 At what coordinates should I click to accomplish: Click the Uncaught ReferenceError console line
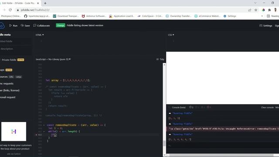223,129
